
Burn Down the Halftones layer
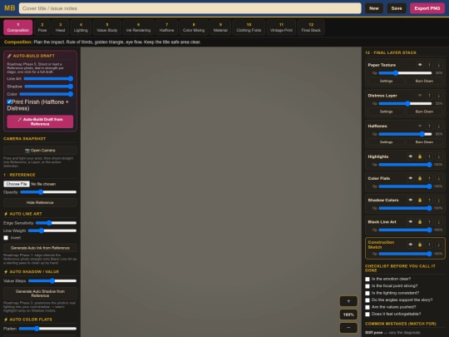pyautogui.click(x=424, y=142)
